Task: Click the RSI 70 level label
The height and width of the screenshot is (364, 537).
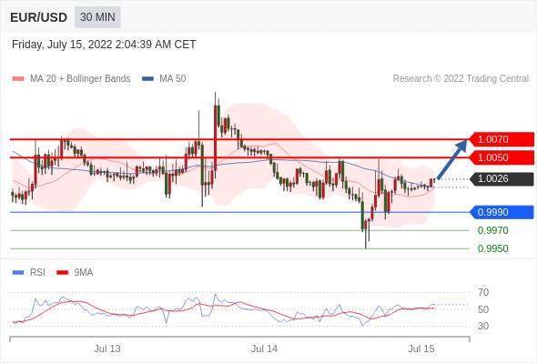Action: (483, 292)
